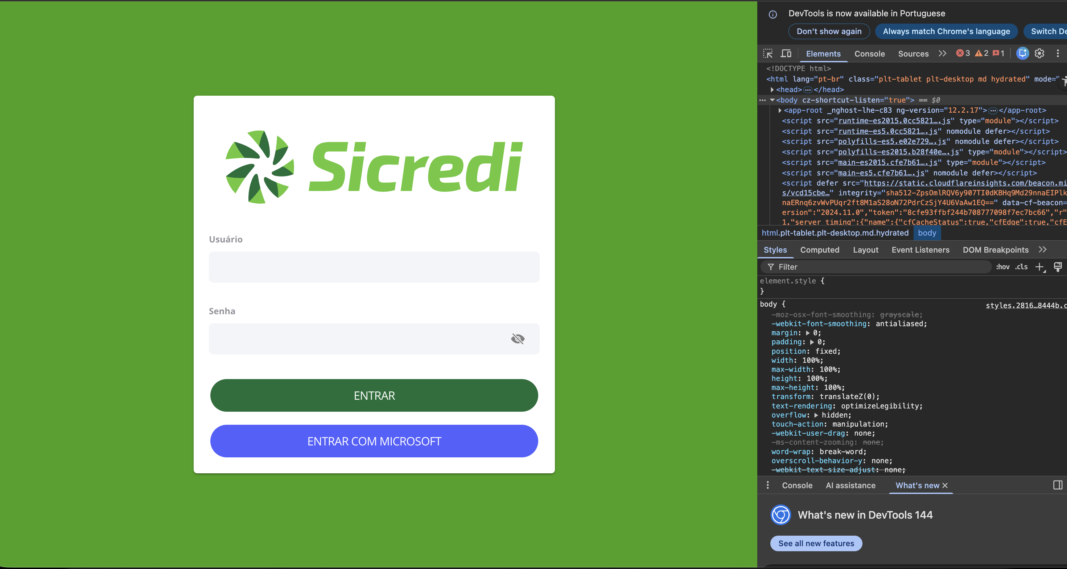Open the drawer Console tab
The width and height of the screenshot is (1067, 569).
[x=797, y=485]
